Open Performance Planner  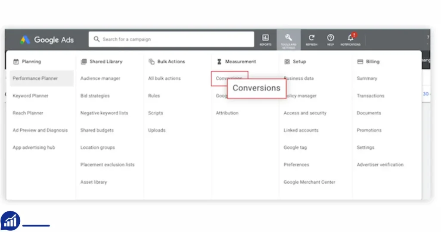(x=42, y=78)
